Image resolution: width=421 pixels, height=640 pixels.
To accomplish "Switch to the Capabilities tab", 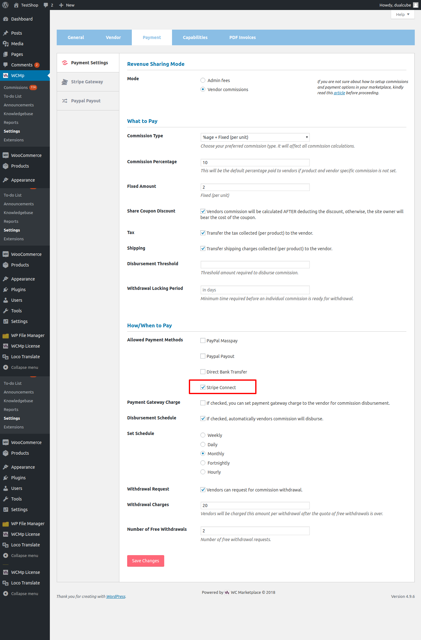I will 195,37.
